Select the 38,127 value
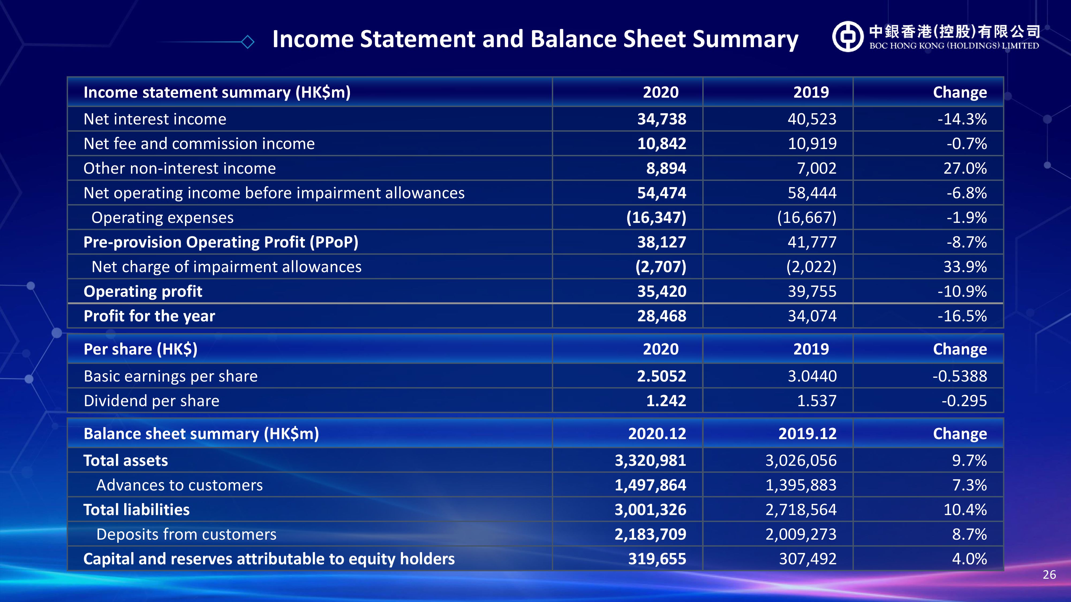The height and width of the screenshot is (602, 1071). tap(662, 242)
